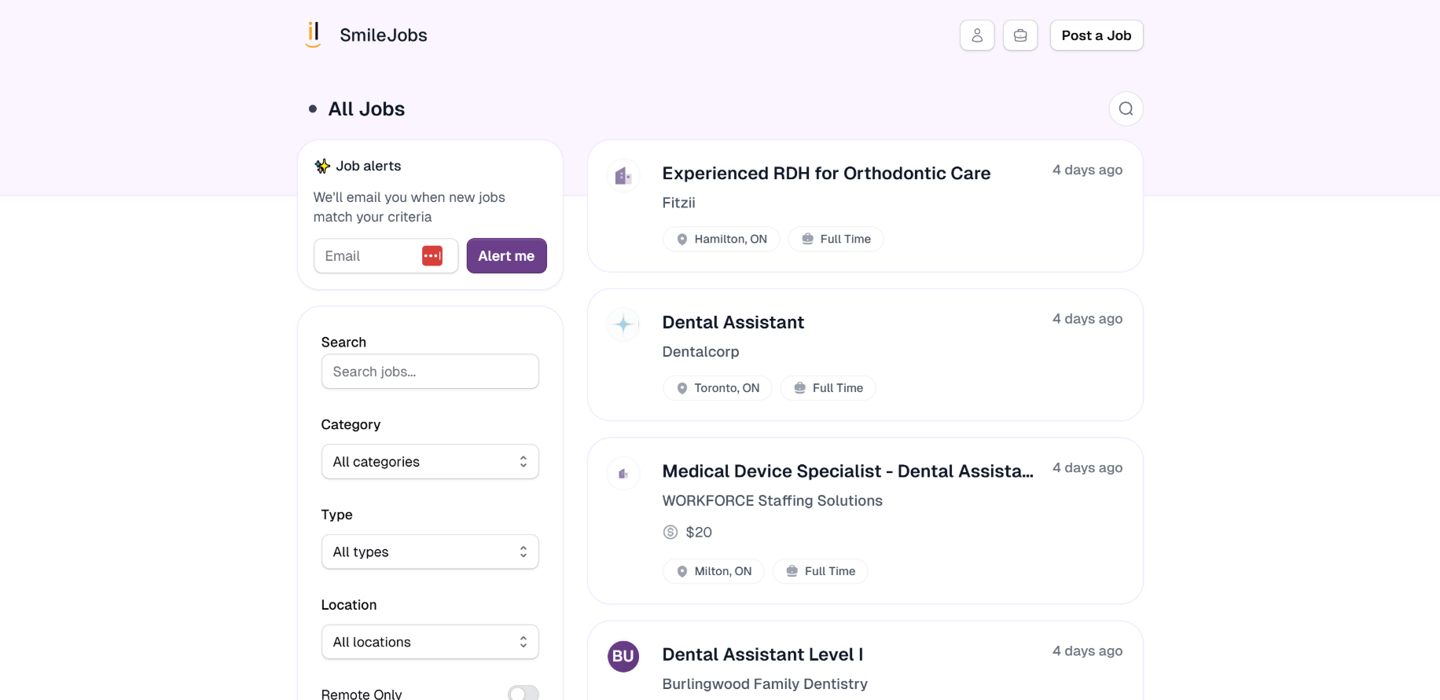Image resolution: width=1440 pixels, height=700 pixels.
Task: Click the Search jobs text field
Action: coord(430,372)
